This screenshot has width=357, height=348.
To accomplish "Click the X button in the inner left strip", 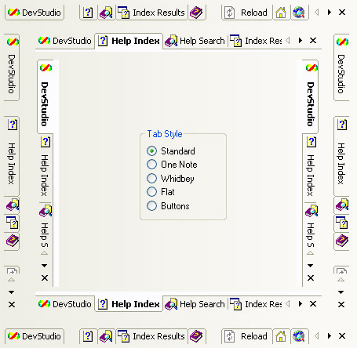I will tap(45, 277).
